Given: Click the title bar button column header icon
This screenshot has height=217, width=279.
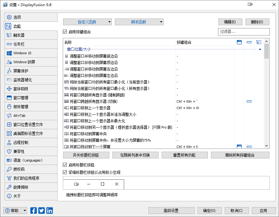Looking at the screenshot, I should (239, 42).
